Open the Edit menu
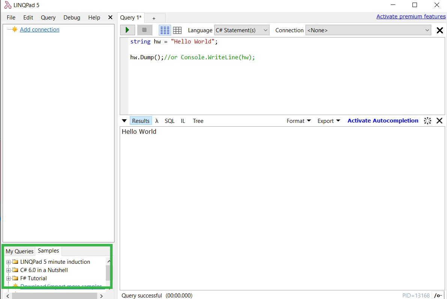This screenshot has height=299, width=447. 28,17
